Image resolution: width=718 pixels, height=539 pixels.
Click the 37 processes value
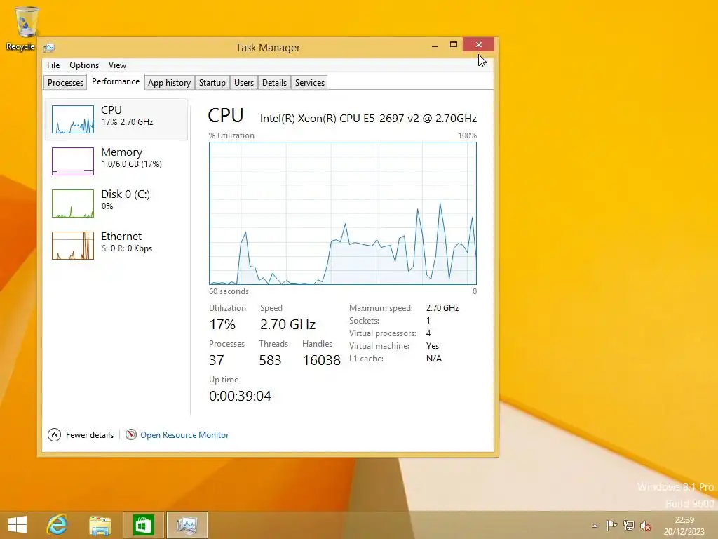pos(216,360)
